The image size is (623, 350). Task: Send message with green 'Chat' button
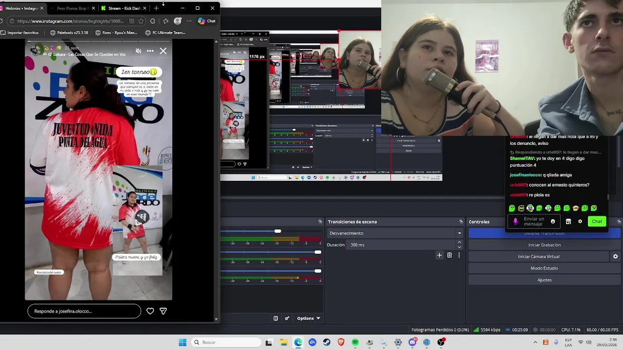(x=597, y=222)
